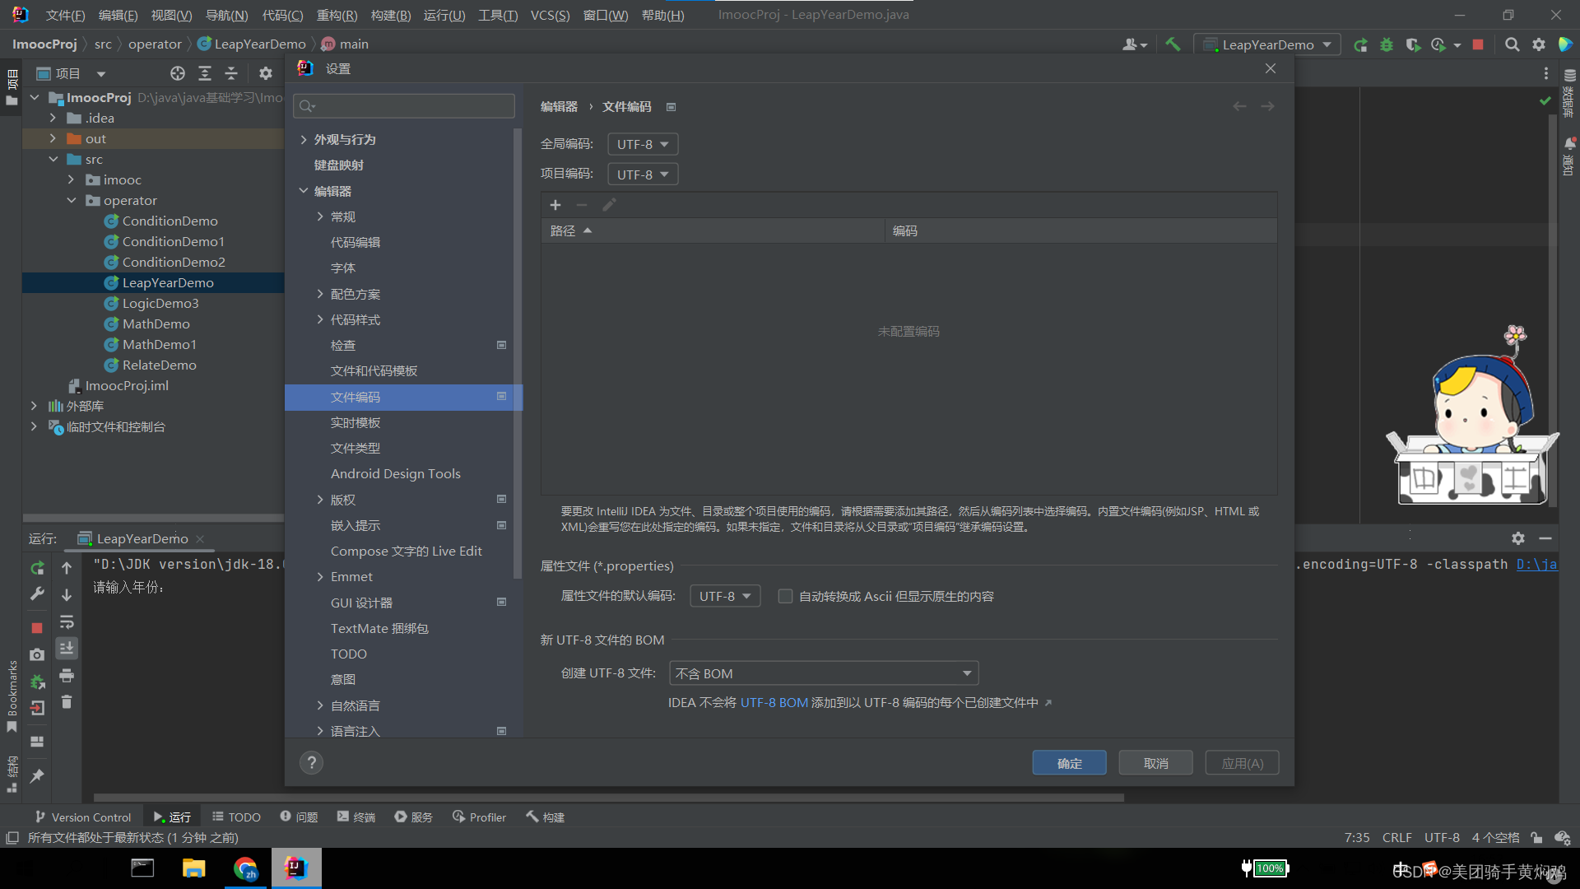Enable auto-convert to Ascii checkbox
The width and height of the screenshot is (1580, 889).
(785, 596)
